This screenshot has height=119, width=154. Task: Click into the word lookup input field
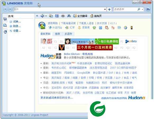pos(60,9)
